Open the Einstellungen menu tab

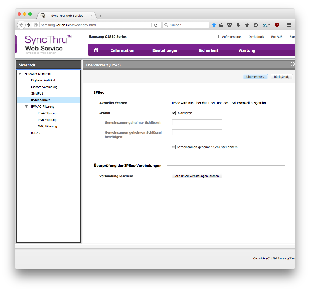165,50
